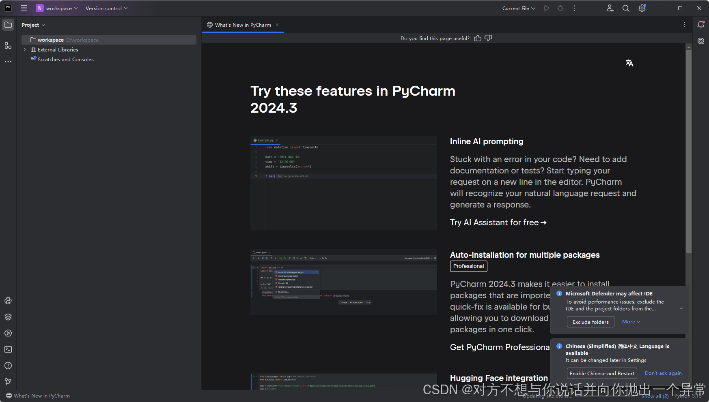Click Updating skeletons status progress text

tap(547, 396)
